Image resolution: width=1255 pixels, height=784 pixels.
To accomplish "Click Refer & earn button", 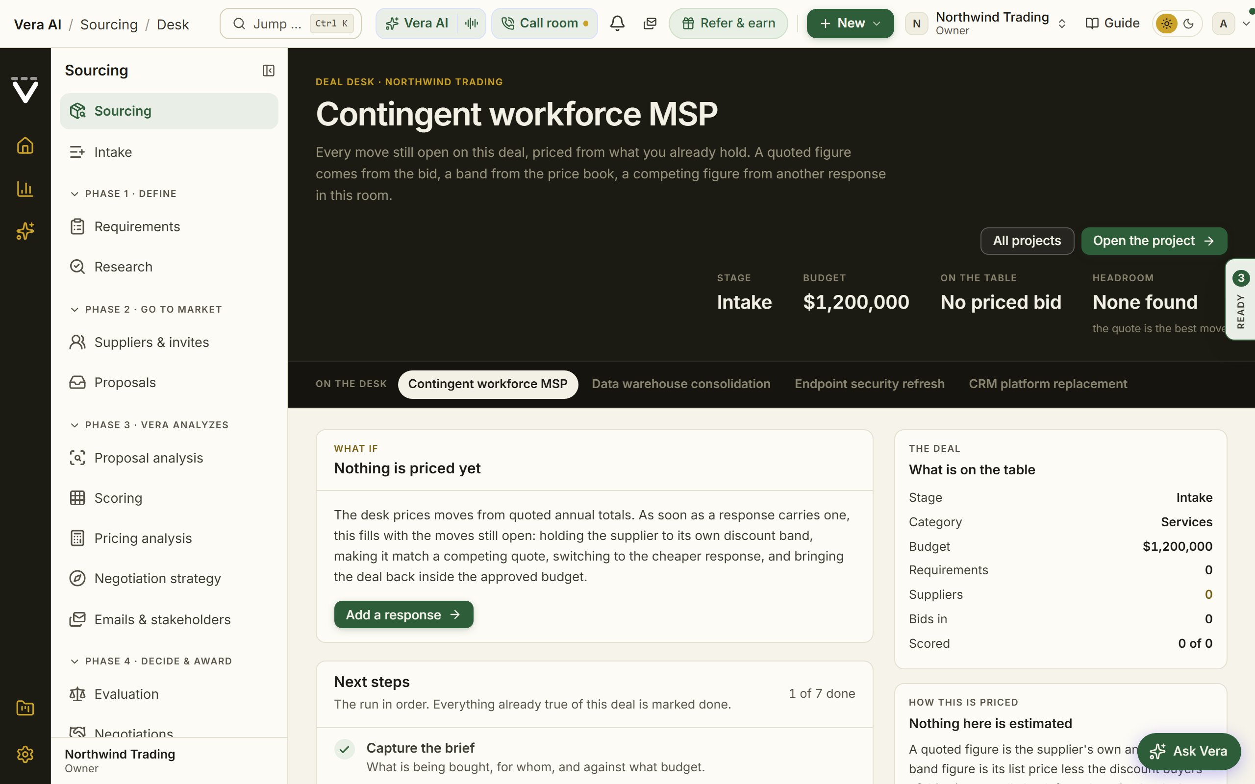I will click(x=728, y=24).
